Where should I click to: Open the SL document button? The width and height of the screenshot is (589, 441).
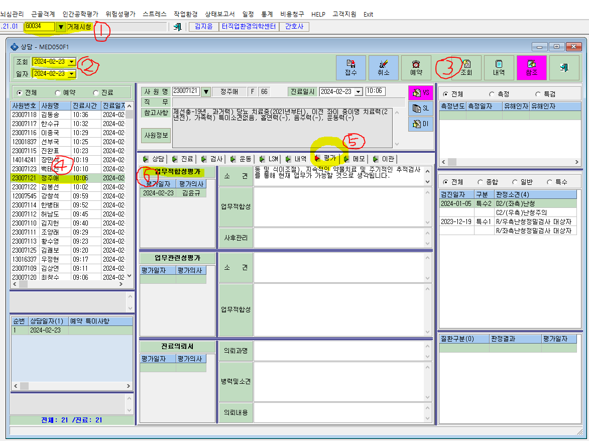tap(421, 108)
